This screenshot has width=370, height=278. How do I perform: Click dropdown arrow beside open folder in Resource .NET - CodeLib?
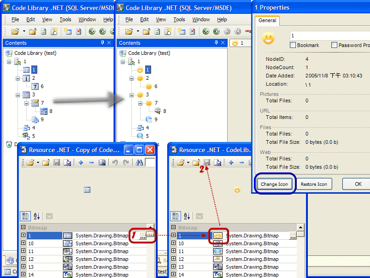point(188,162)
